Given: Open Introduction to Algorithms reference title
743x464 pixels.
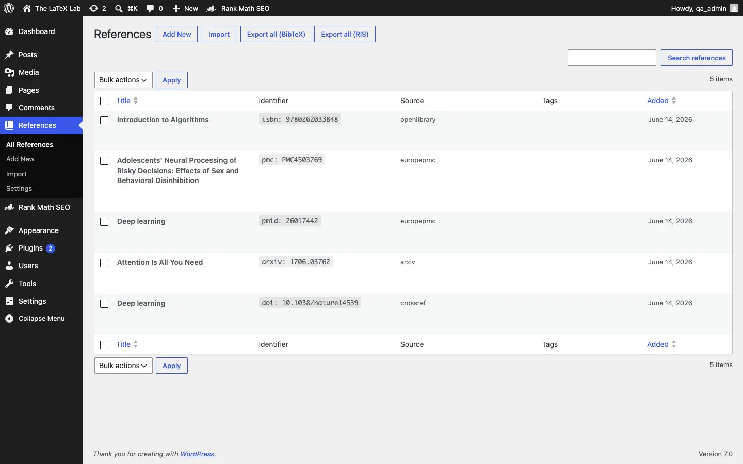Looking at the screenshot, I should pyautogui.click(x=163, y=120).
